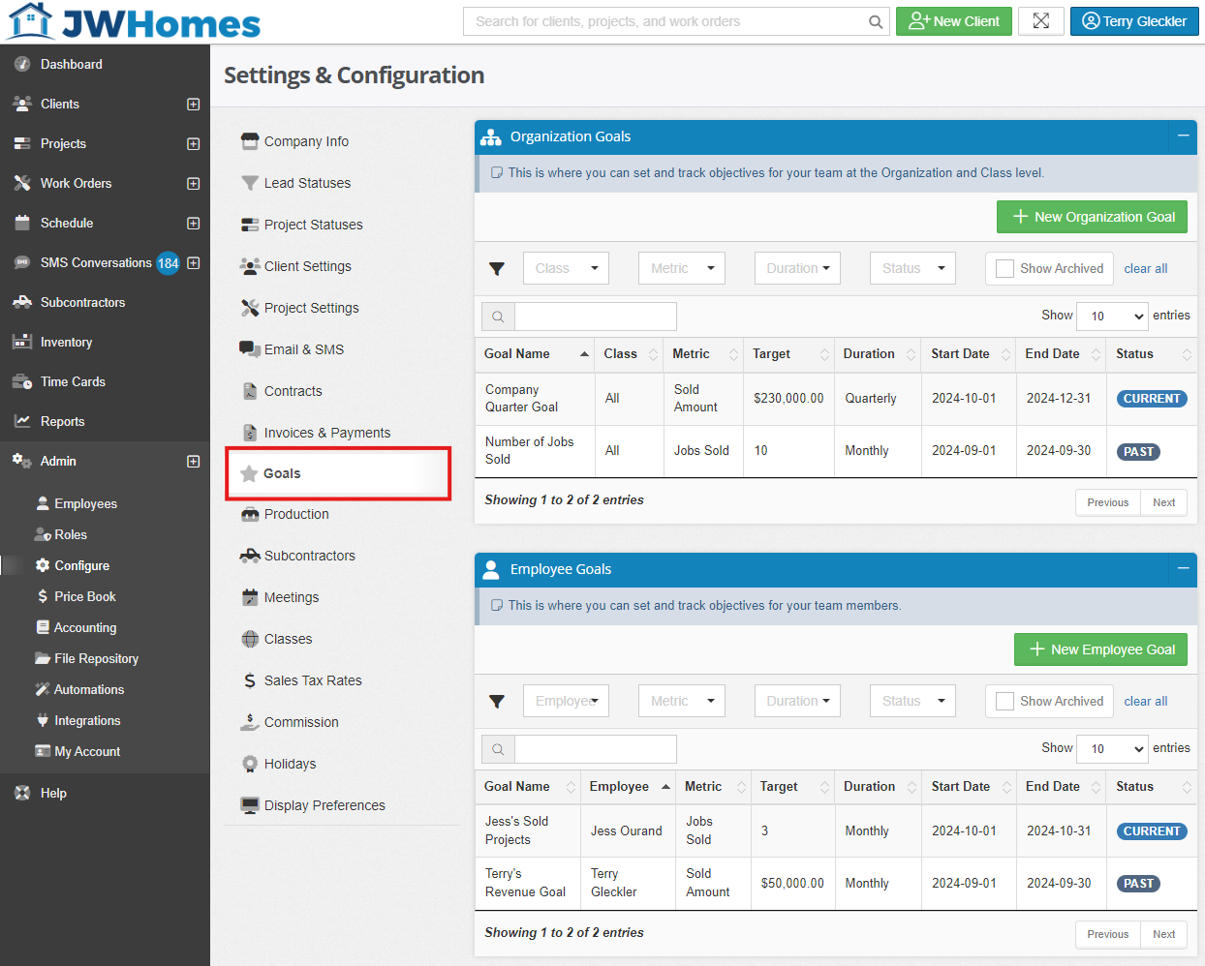Check Show Archived in Organization Goals
This screenshot has height=966, width=1205.
[x=1005, y=269]
